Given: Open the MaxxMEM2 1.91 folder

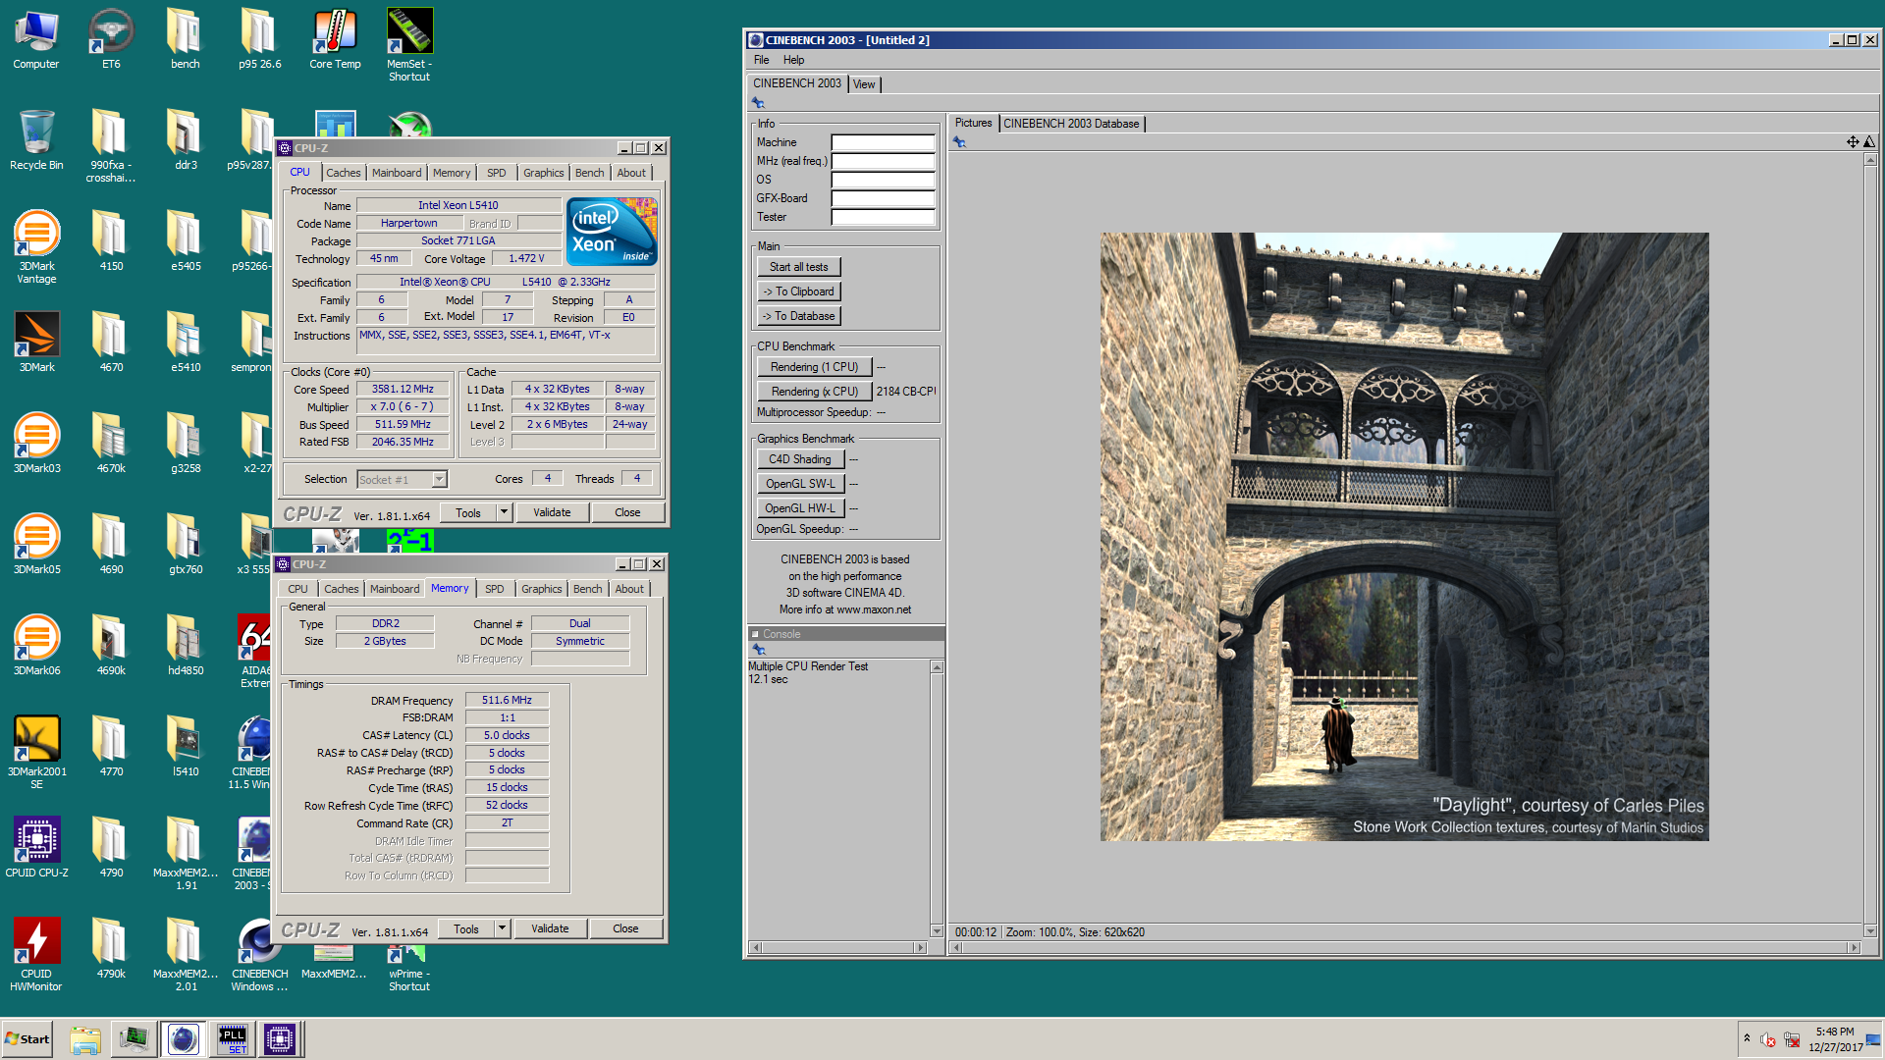Looking at the screenshot, I should point(186,854).
